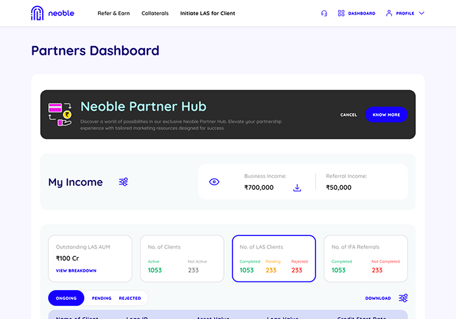Click Active clients count 1053
456x319 pixels.
point(155,270)
